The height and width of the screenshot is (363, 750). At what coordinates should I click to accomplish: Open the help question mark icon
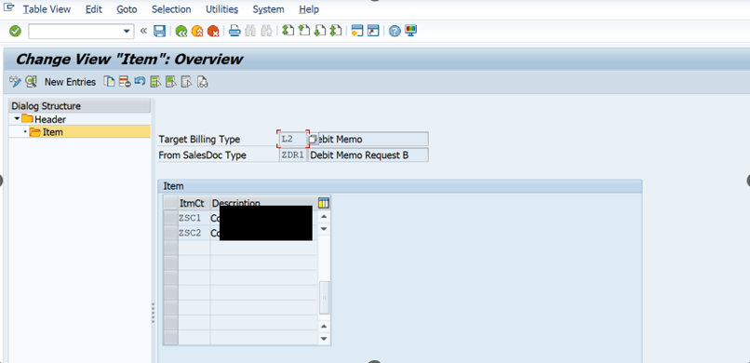point(395,31)
